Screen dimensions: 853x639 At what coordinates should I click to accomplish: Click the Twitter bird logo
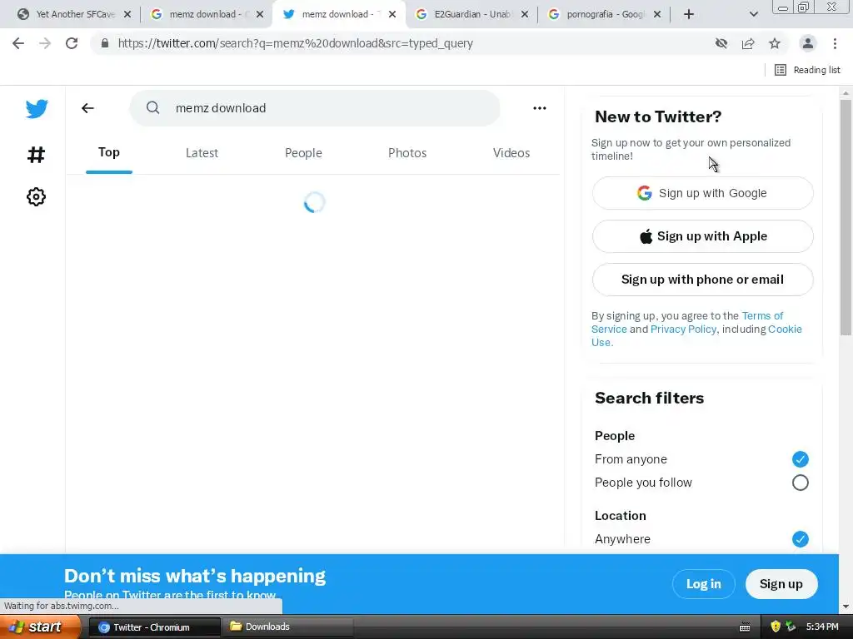click(x=37, y=109)
